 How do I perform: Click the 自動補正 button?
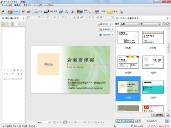click(x=158, y=115)
